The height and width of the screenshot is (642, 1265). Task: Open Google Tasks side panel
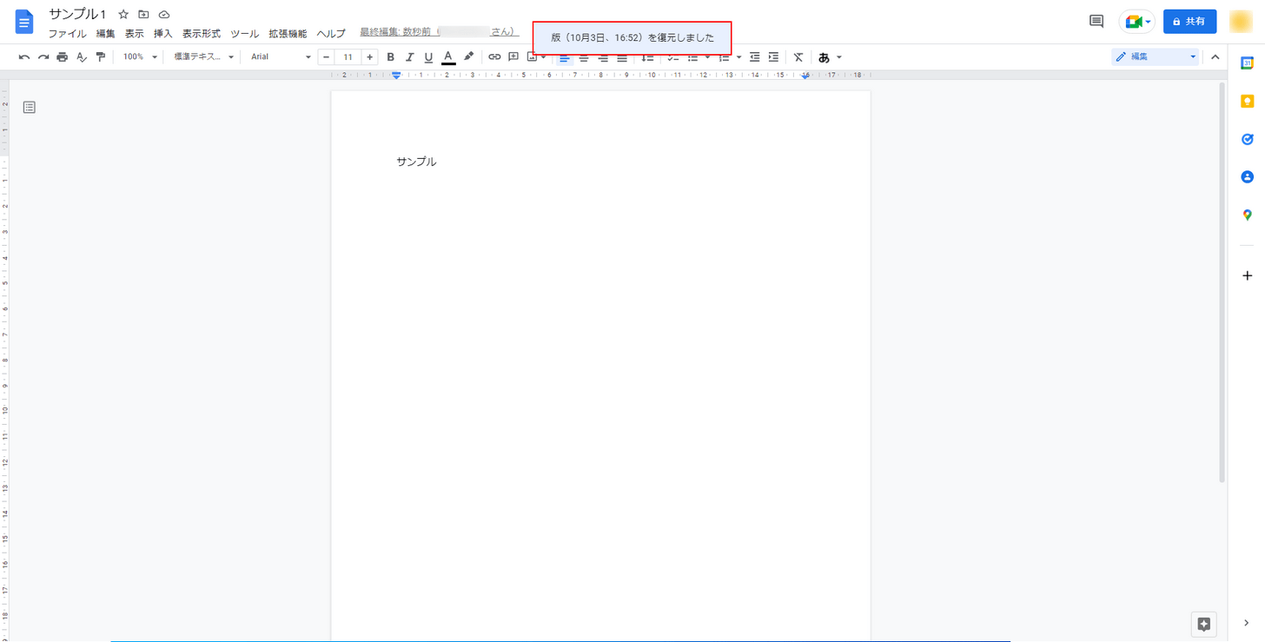point(1247,139)
